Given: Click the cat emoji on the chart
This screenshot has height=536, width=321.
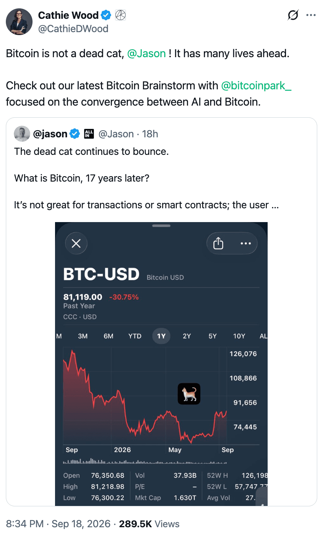Looking at the screenshot, I should coord(189,394).
